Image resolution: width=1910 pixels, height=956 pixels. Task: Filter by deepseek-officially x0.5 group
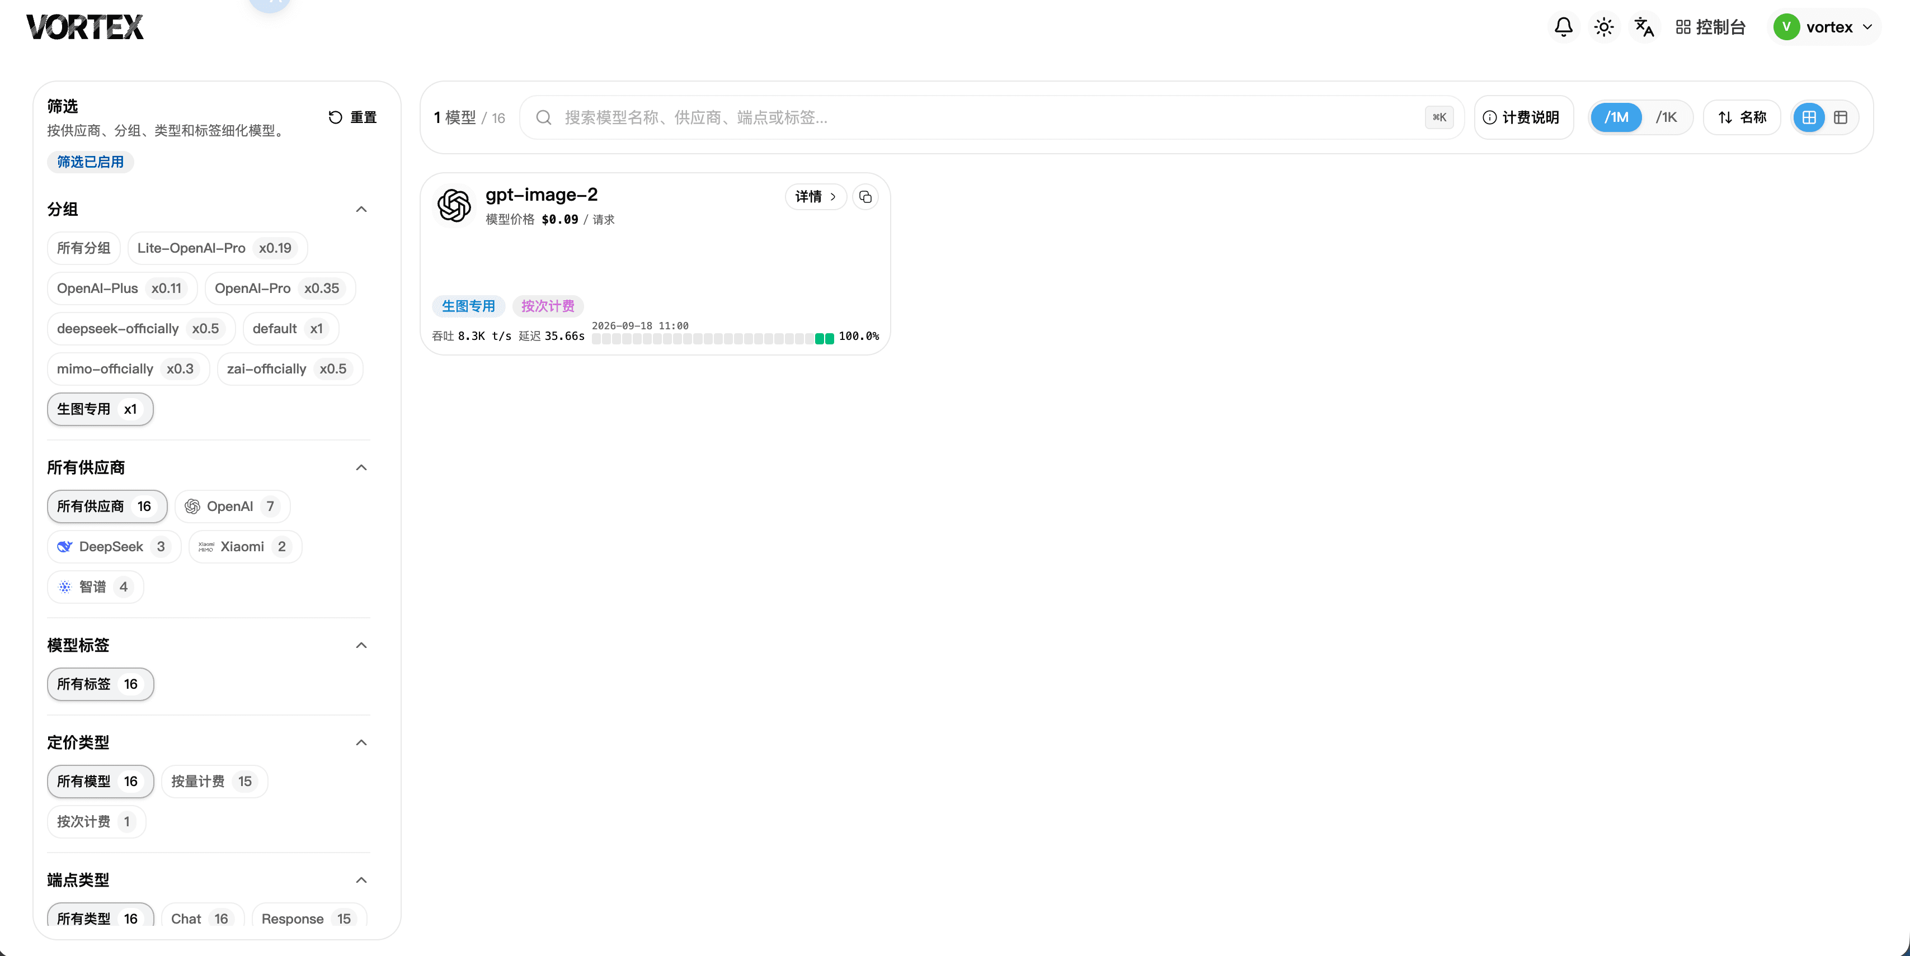coord(141,328)
